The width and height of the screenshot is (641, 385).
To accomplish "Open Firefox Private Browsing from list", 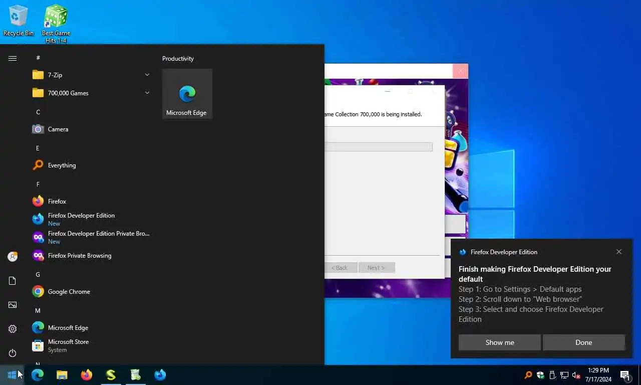I will click(x=91, y=256).
